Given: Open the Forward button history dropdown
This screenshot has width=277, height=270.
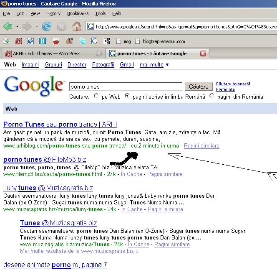Looking at the screenshot, I should tap(37, 27).
